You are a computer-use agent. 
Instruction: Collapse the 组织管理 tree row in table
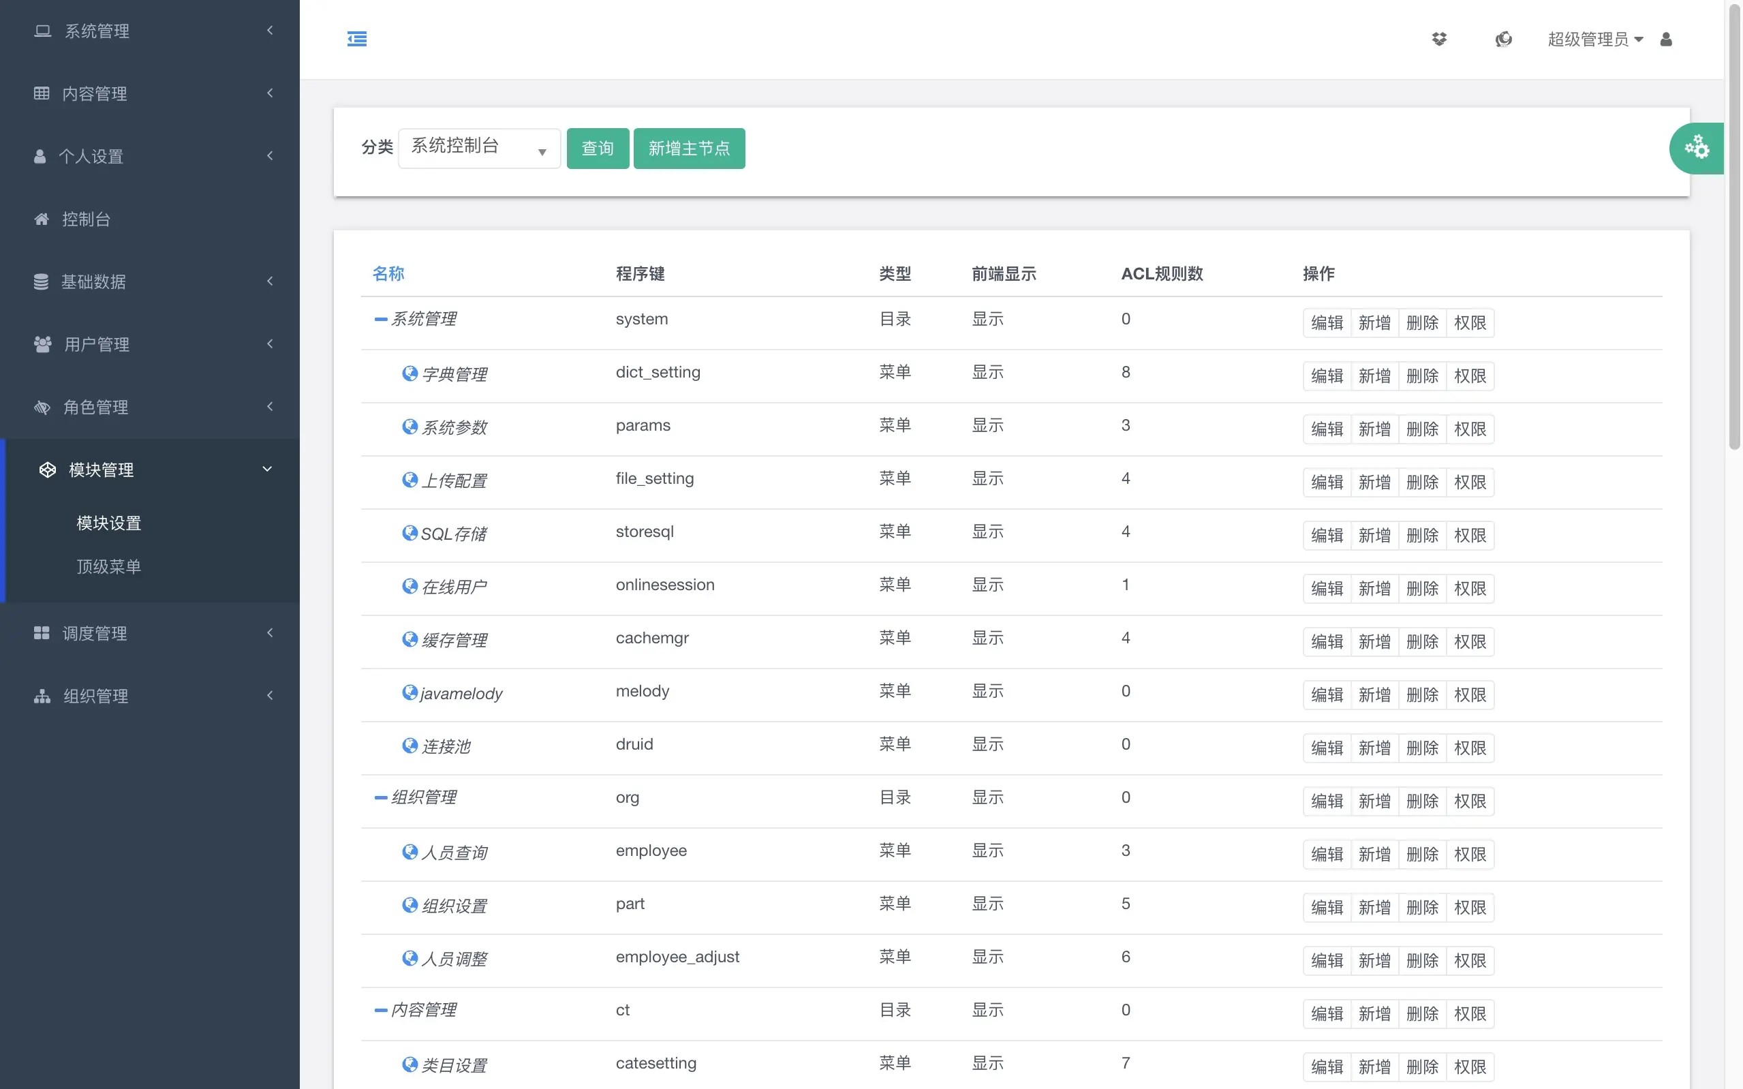pos(381,797)
